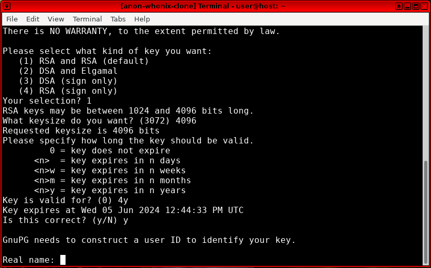Open the window menu icon in title bar

click(6, 6)
